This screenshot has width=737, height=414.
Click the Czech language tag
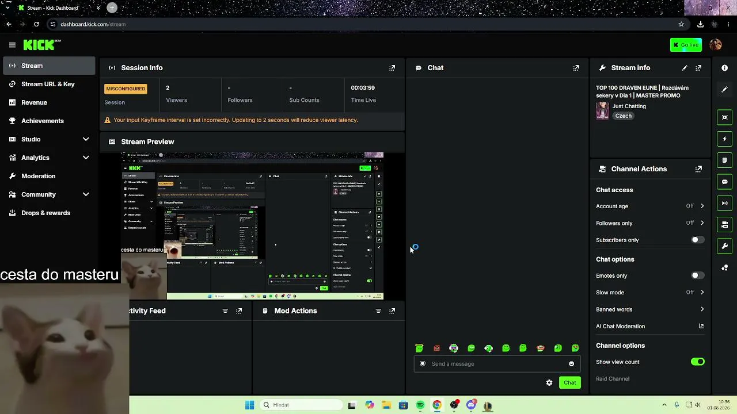pyautogui.click(x=623, y=116)
